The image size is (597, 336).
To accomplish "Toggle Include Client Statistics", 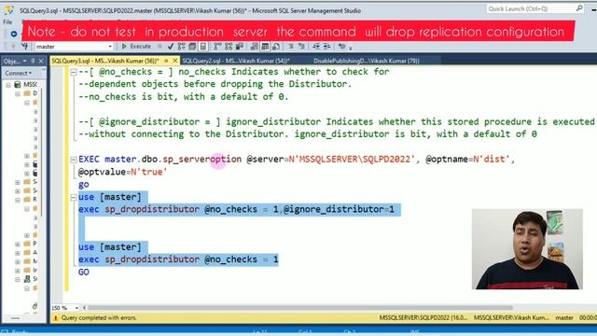I will coord(240,47).
